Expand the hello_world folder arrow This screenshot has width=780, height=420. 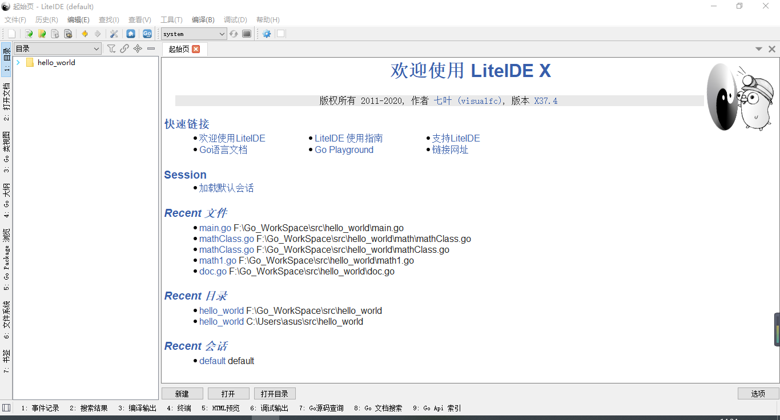(18, 62)
